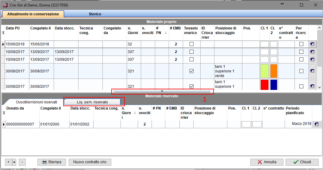Screen dimensions: 323x170
Task: Select the 15/06/2018 Data PU cell
Action: click(x=17, y=44)
